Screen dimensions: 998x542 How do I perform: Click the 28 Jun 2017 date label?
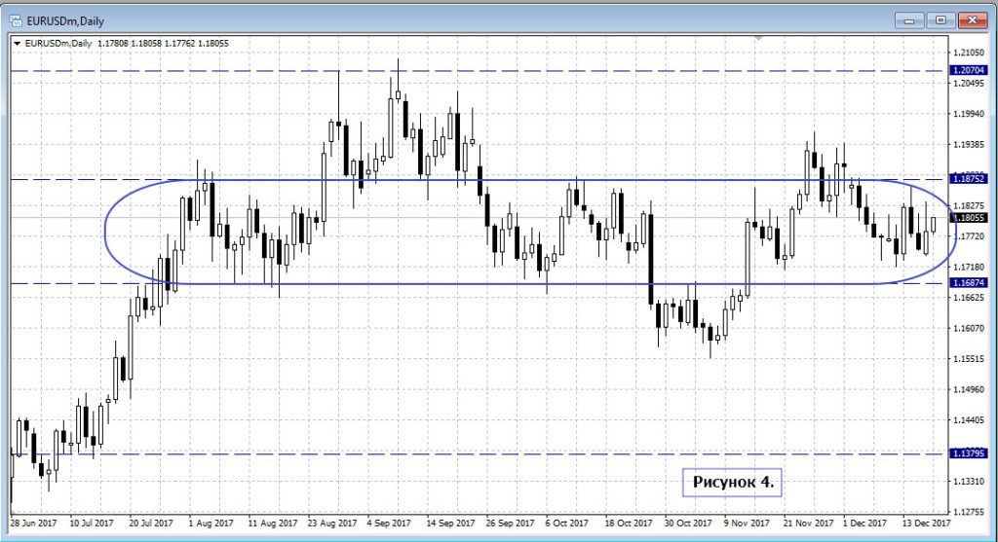pos(33,523)
